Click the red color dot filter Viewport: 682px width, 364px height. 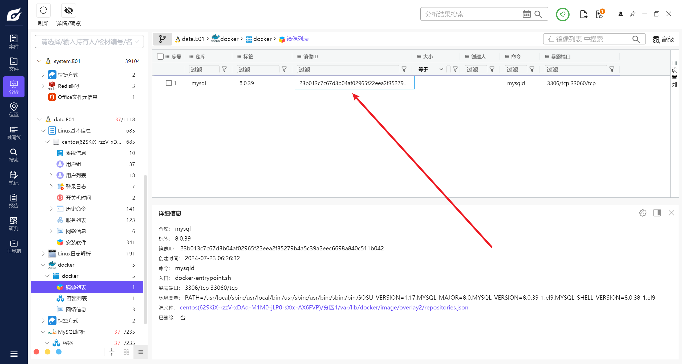coord(36,352)
